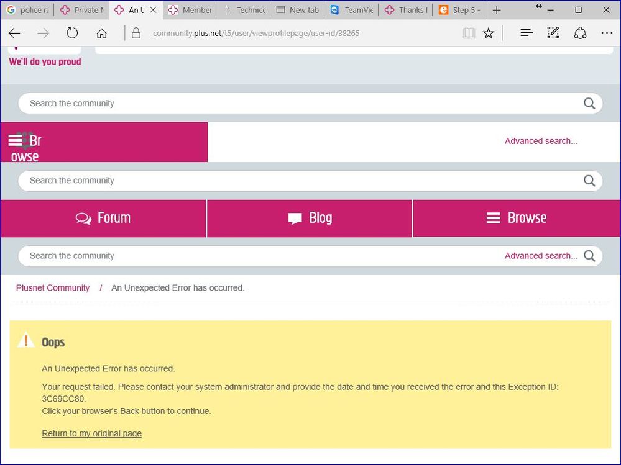Click the Plusnet Community breadcrumb link
Screen dimensions: 621x465
click(53, 288)
